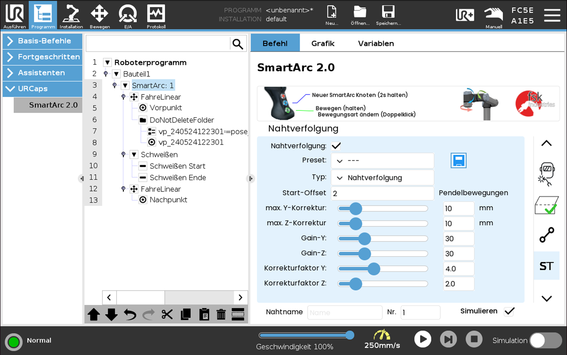The image size is (567, 355).
Task: Open the Bewegen (move) view
Action: pos(99,16)
